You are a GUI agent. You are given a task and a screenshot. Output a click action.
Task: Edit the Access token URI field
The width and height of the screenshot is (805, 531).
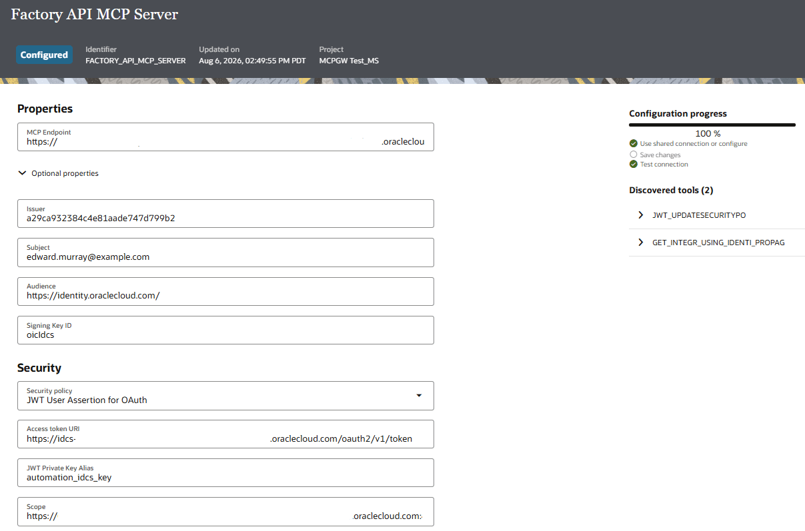pos(225,434)
